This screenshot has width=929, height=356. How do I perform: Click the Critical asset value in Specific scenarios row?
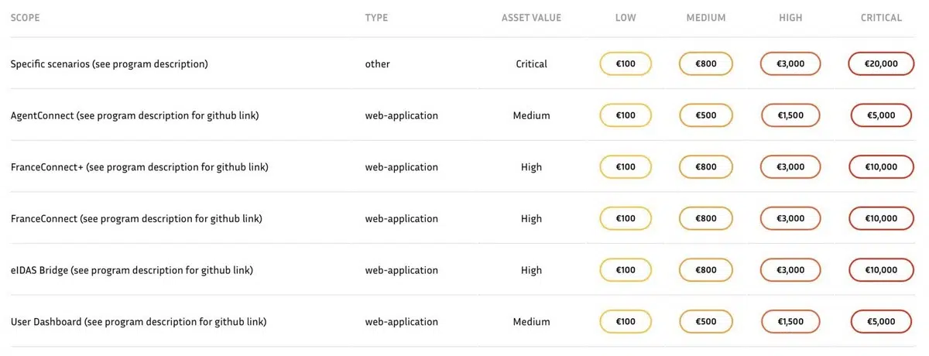click(x=531, y=64)
